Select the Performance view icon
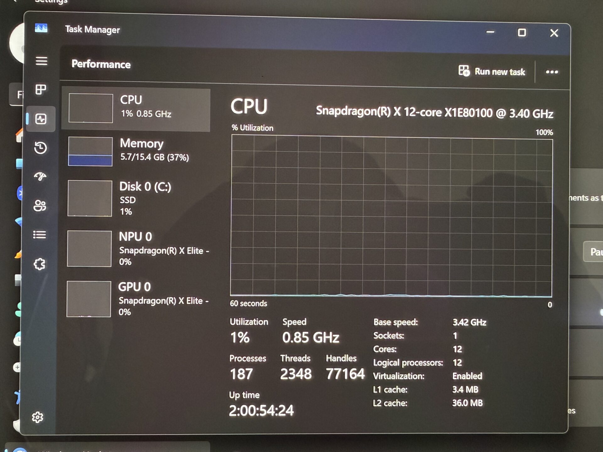 [x=41, y=119]
